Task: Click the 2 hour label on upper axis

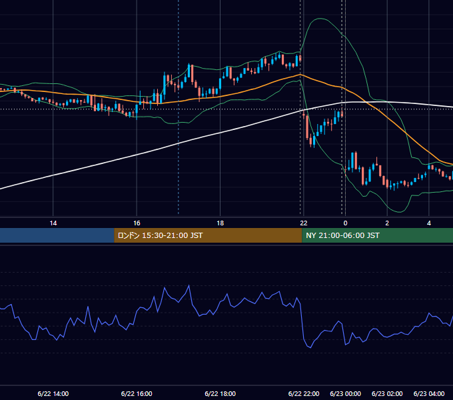Action: point(387,223)
